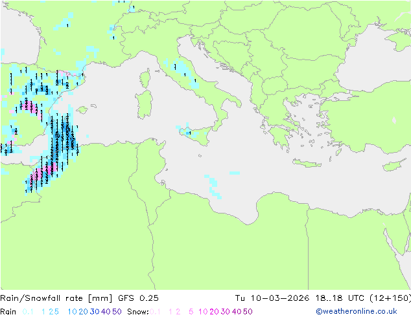This screenshot has height=317, width=411.
Task: Pick the Snow 50 legend color value
Action: (248, 312)
